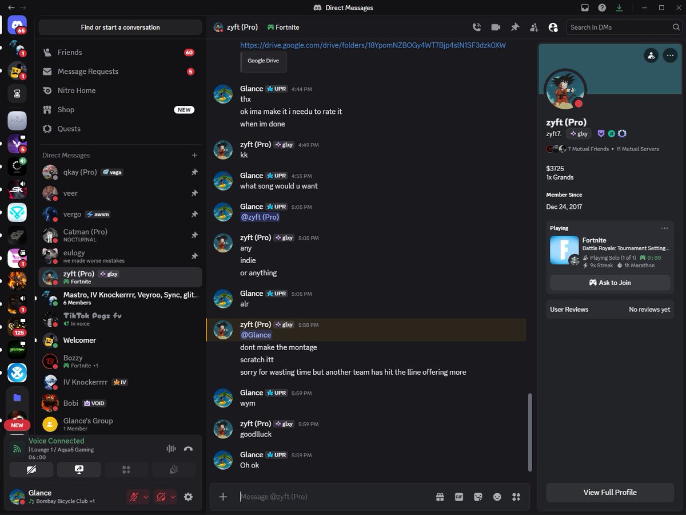Start a voice call with zyft

pos(477,27)
